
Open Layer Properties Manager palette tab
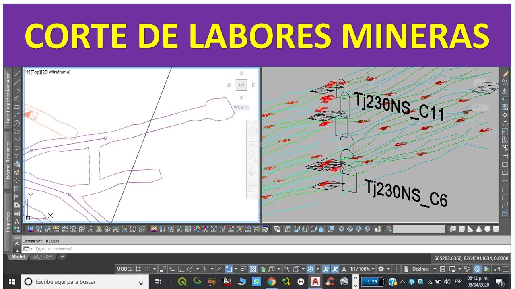[x=8, y=98]
